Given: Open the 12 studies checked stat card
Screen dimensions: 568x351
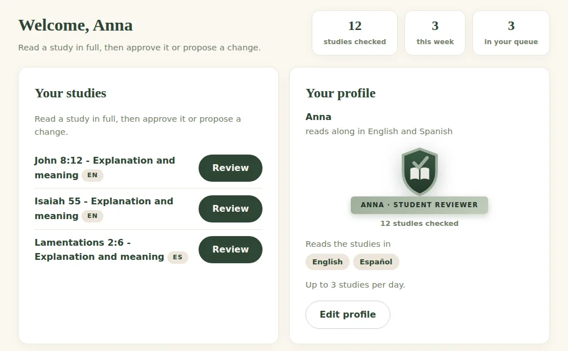Looking at the screenshot, I should click(355, 33).
